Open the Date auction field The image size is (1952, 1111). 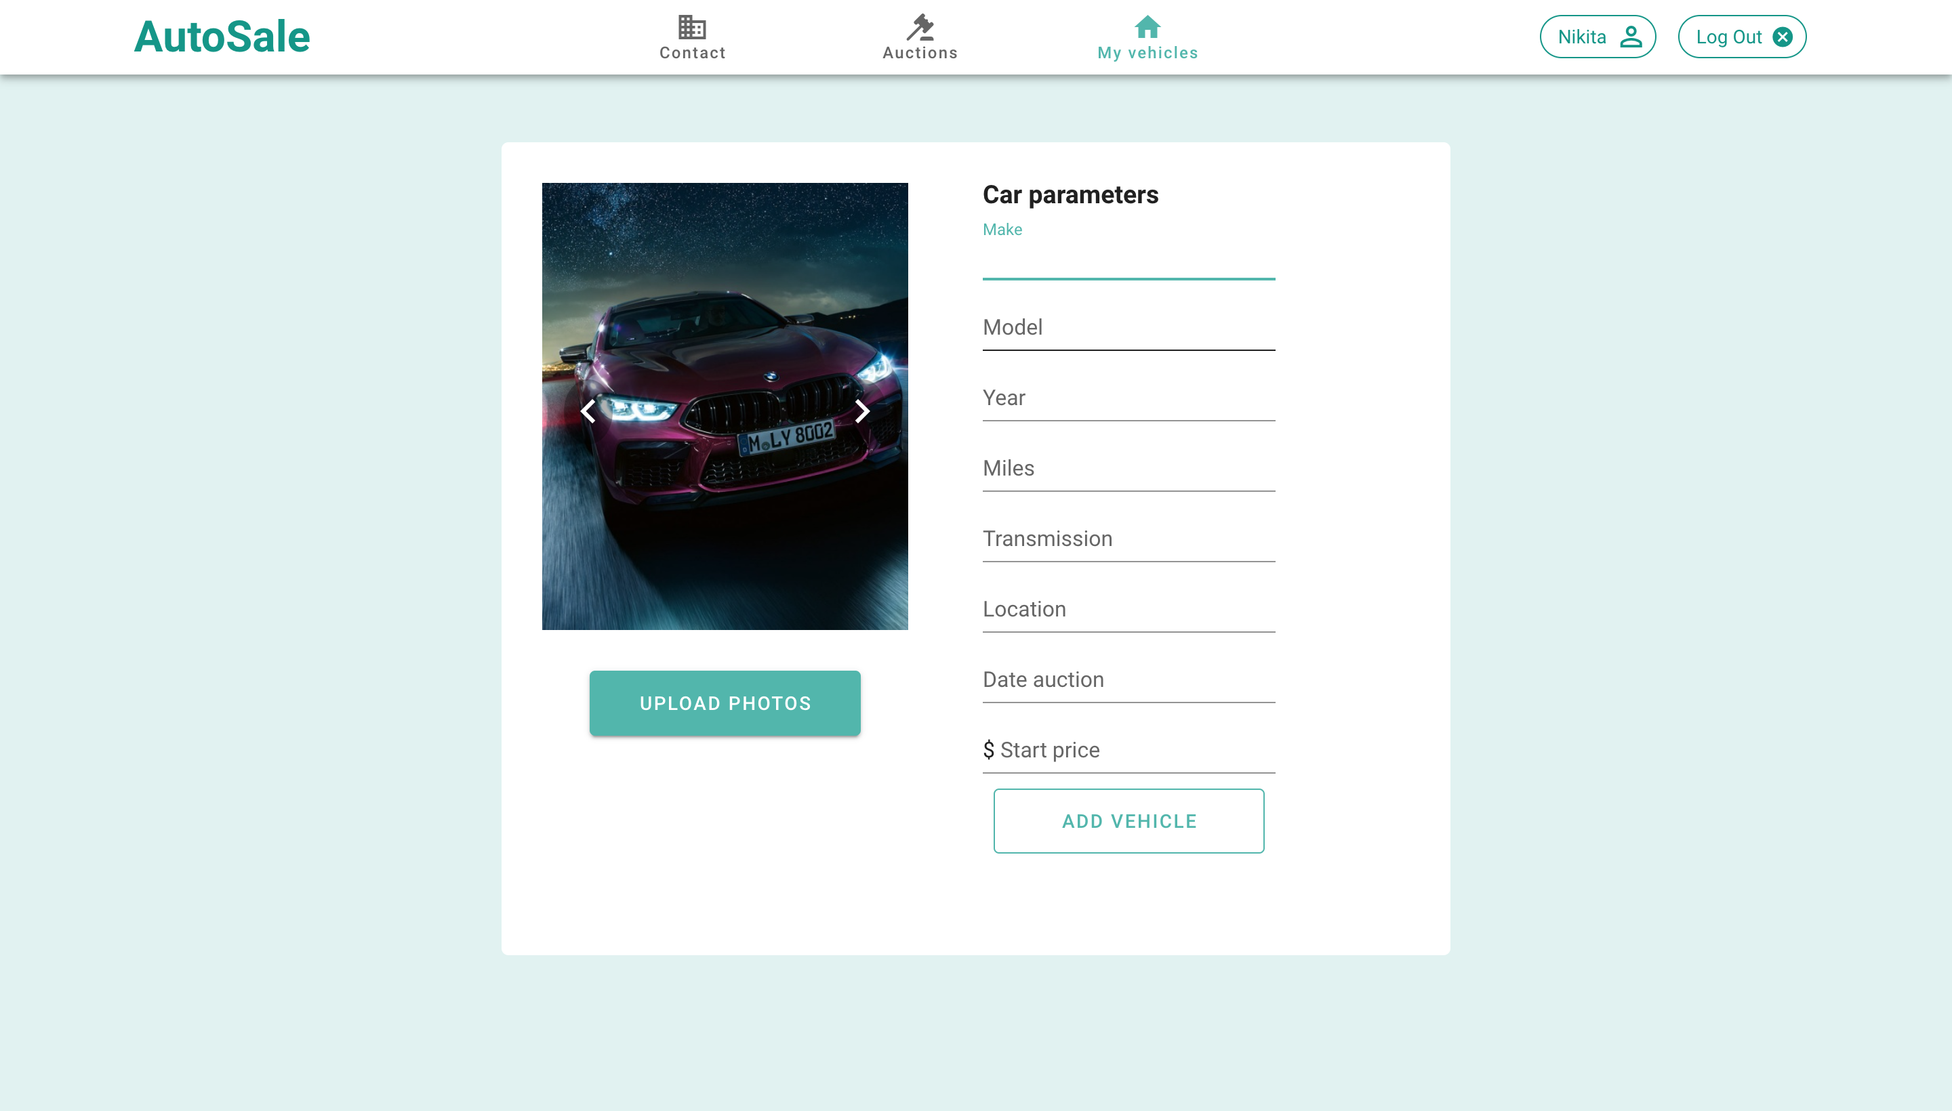[1128, 680]
